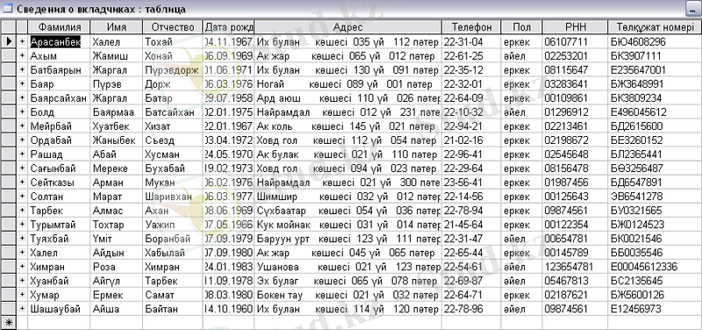Screen dimensions: 702x330
Task: Click the table icon in title bar
Action: [7, 9]
